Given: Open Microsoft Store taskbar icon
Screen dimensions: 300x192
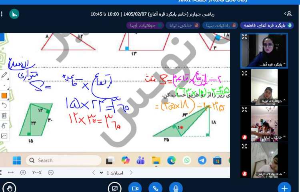Looking at the screenshot, I should (x=217, y=160).
